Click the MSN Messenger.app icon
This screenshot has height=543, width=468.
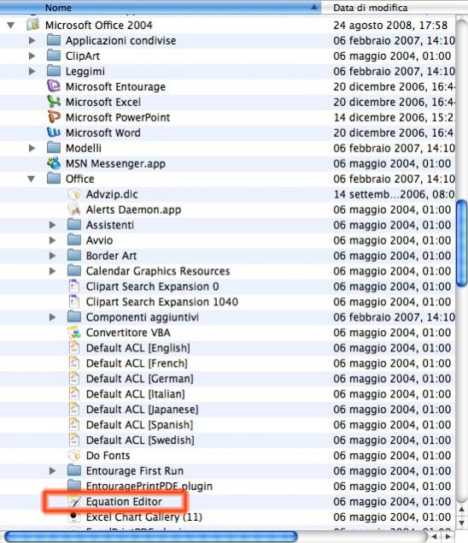(54, 163)
